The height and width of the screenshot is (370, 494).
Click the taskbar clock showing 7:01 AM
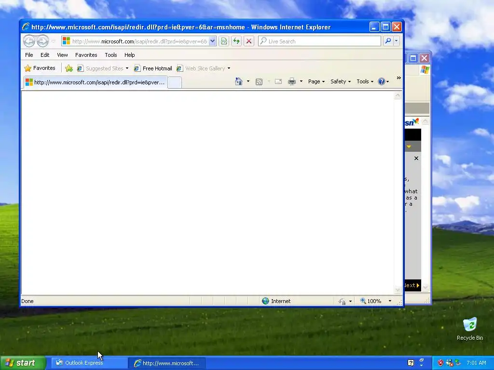(476, 363)
